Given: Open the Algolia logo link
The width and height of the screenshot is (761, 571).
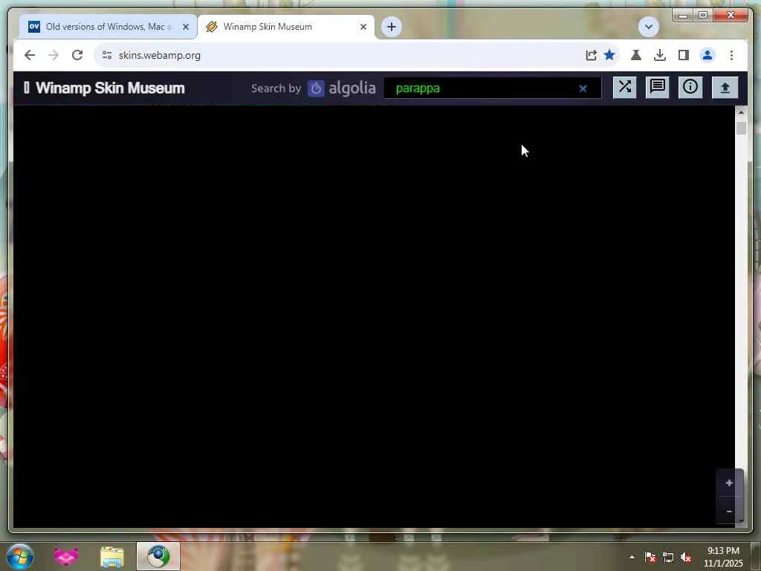Looking at the screenshot, I should [x=342, y=88].
